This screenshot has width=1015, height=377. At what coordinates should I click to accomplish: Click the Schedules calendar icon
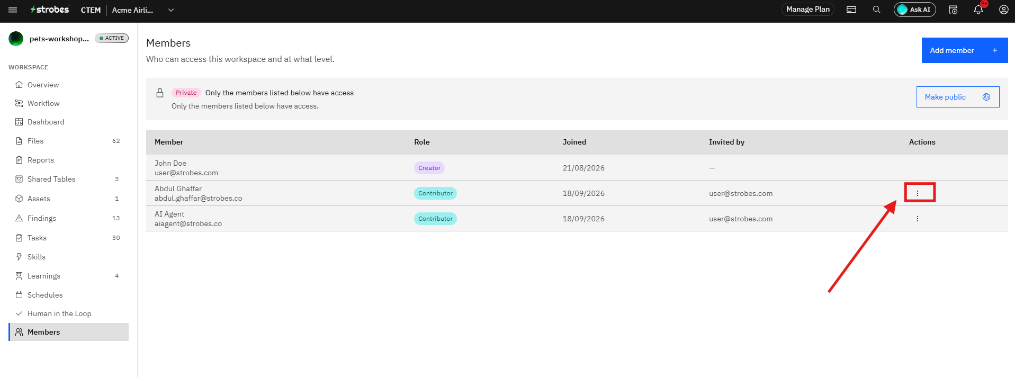19,295
